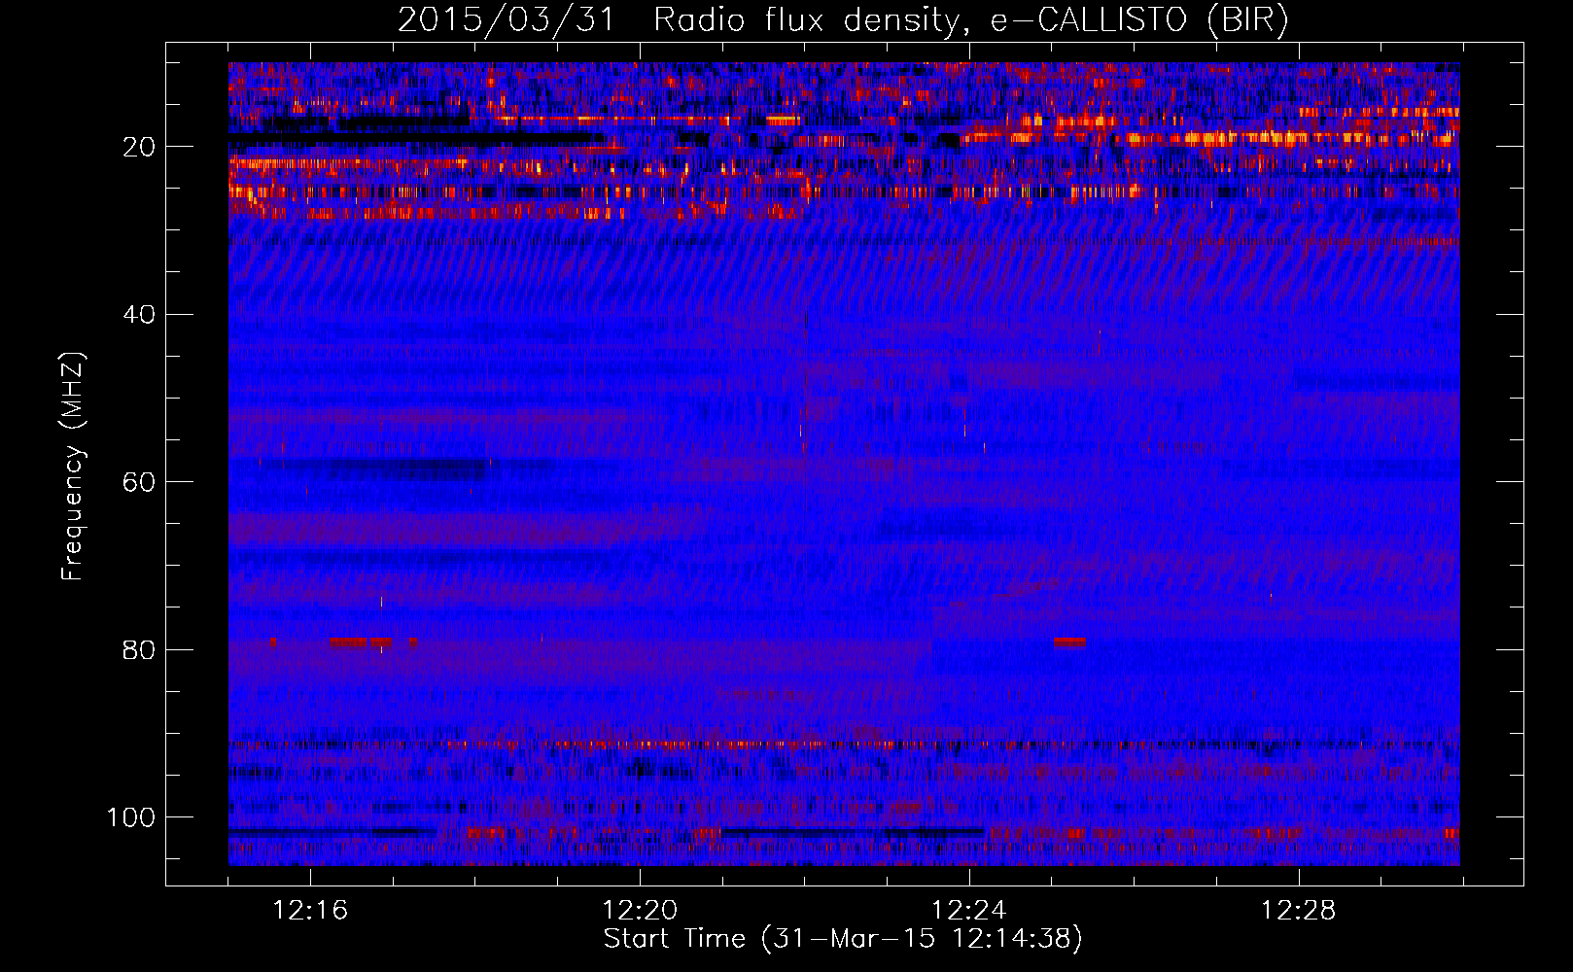Click the 'Start Time (31-Mar-15 12:14:38)' label
1573x972 pixels.
tap(843, 939)
